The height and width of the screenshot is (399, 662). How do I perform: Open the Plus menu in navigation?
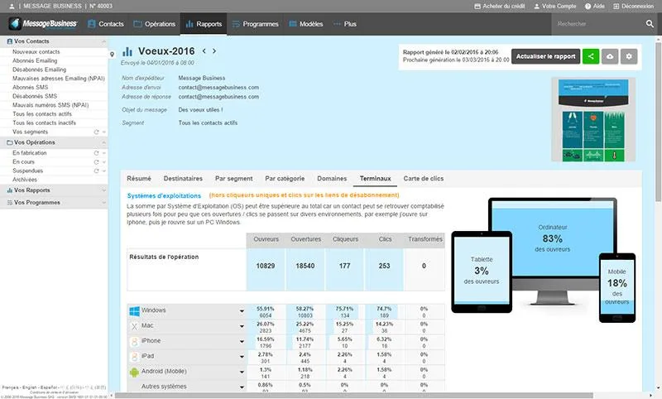(345, 24)
